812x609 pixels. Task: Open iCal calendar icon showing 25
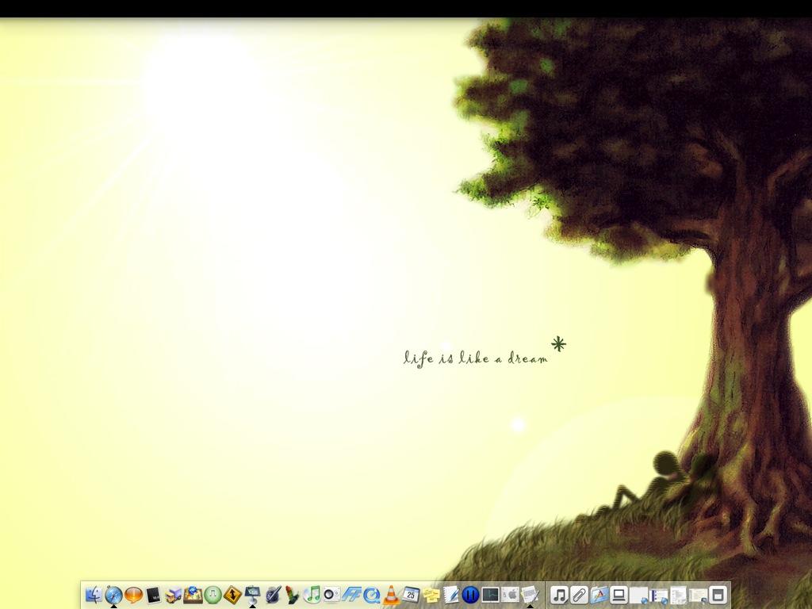click(411, 595)
